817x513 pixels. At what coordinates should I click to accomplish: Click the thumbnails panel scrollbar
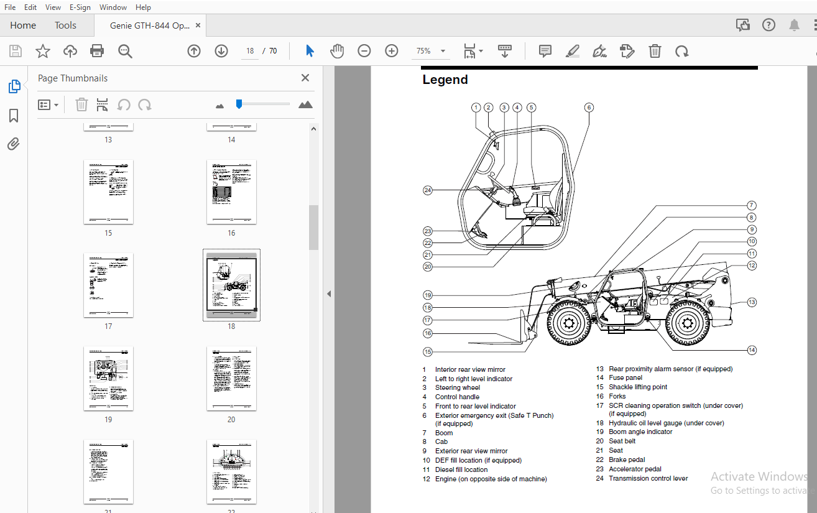[x=313, y=227]
